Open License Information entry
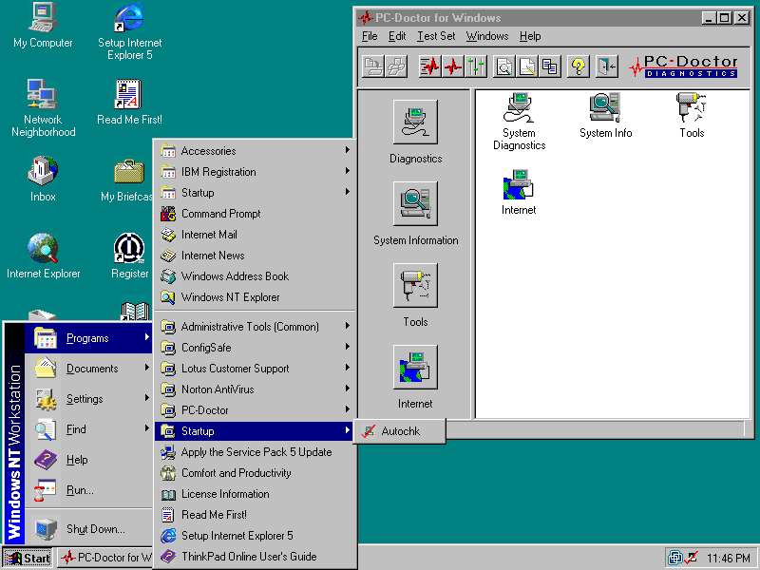 point(255,493)
